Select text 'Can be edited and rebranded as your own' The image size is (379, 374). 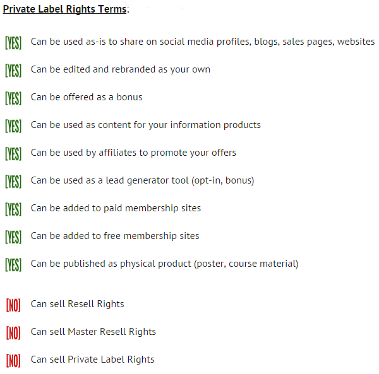pos(121,69)
